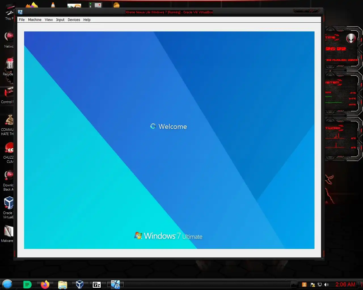Open the Devices menu
Screen dimensions: 363x290
click(74, 20)
